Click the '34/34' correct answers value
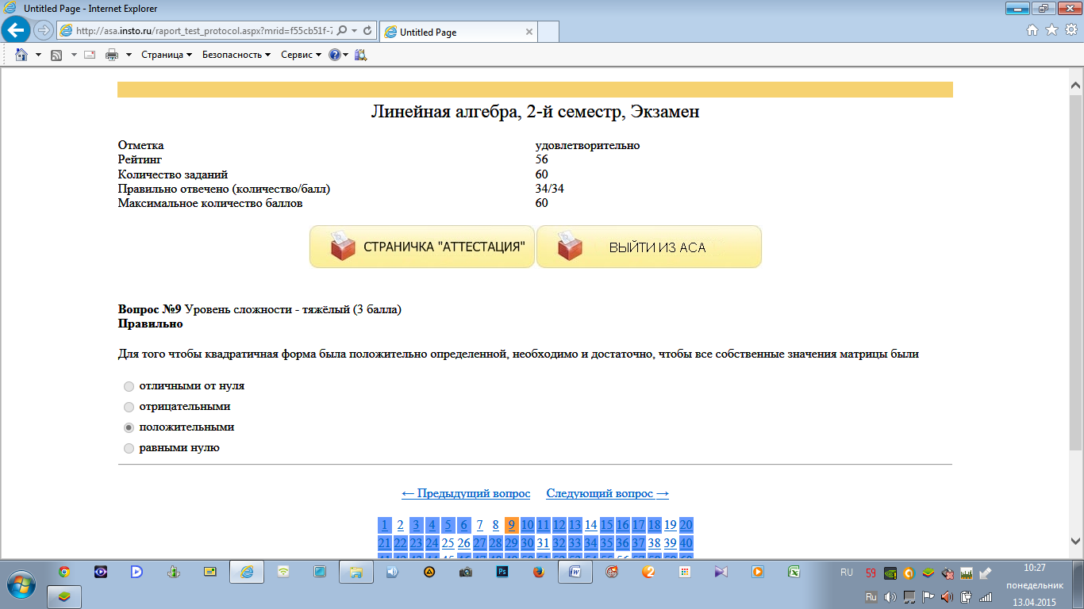Screen dimensions: 1084x609 pos(550,189)
